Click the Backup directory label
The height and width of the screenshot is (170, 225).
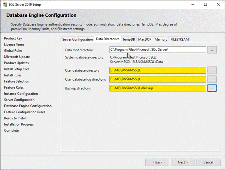click(78, 88)
